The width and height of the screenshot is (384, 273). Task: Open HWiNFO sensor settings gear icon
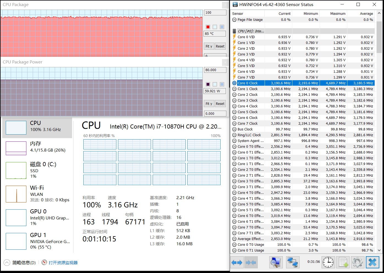[358, 263]
